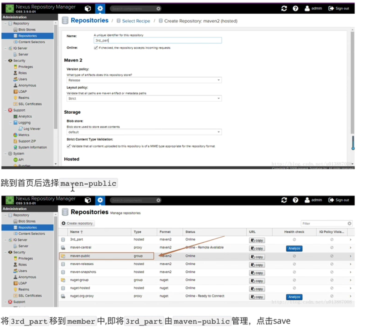Viewport: 365px width, 329px height.
Task: Copy the URL of maven-central
Action: click(x=257, y=248)
